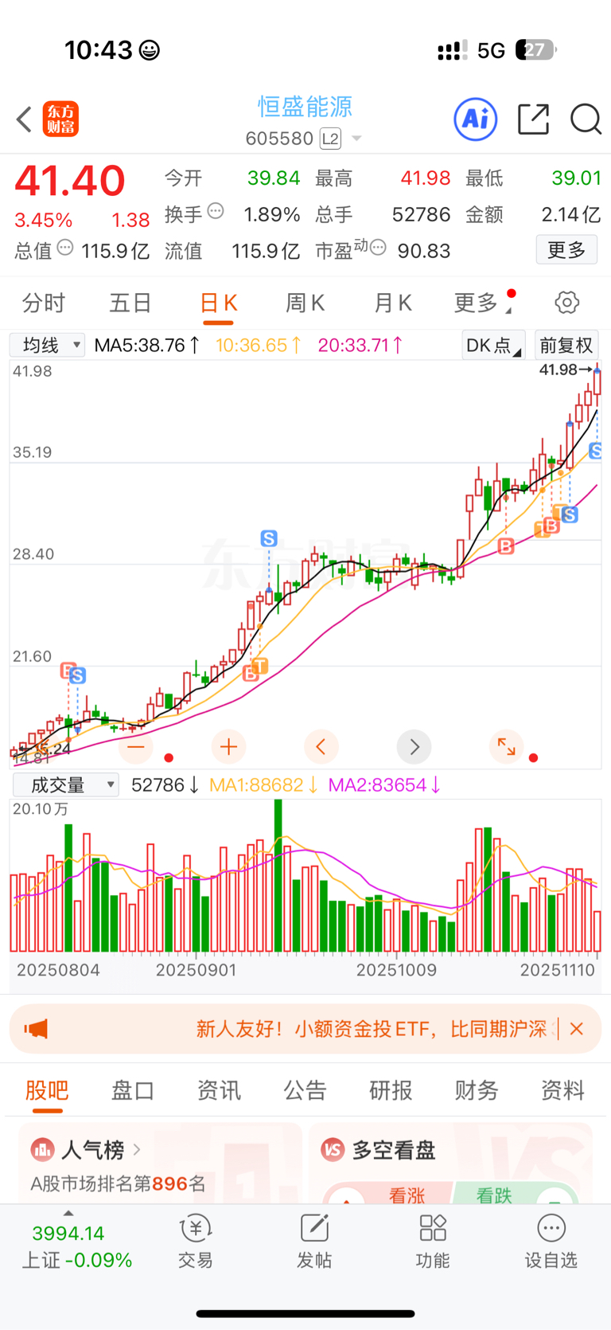
Task: Tap the 5G signal status indicator
Action: (491, 51)
